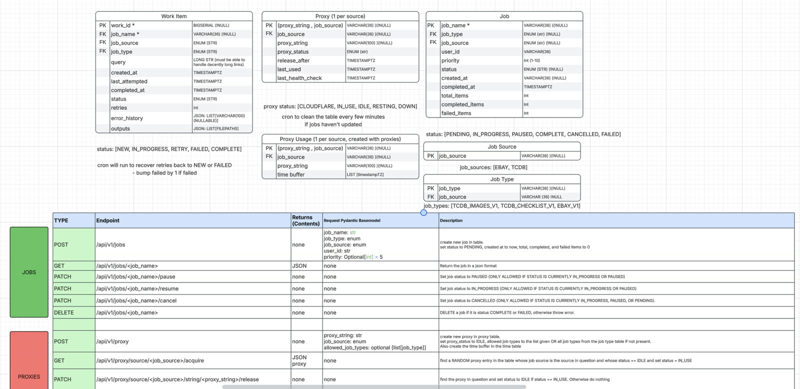Select job_type in the Job Type table
This screenshot has height=389, width=800.
click(x=479, y=188)
